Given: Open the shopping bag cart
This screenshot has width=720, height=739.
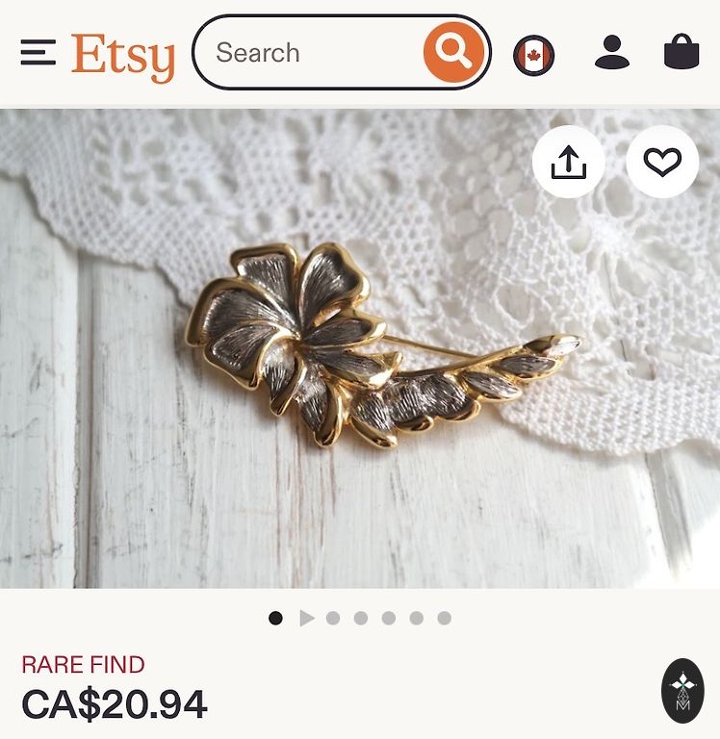Looking at the screenshot, I should [x=681, y=51].
